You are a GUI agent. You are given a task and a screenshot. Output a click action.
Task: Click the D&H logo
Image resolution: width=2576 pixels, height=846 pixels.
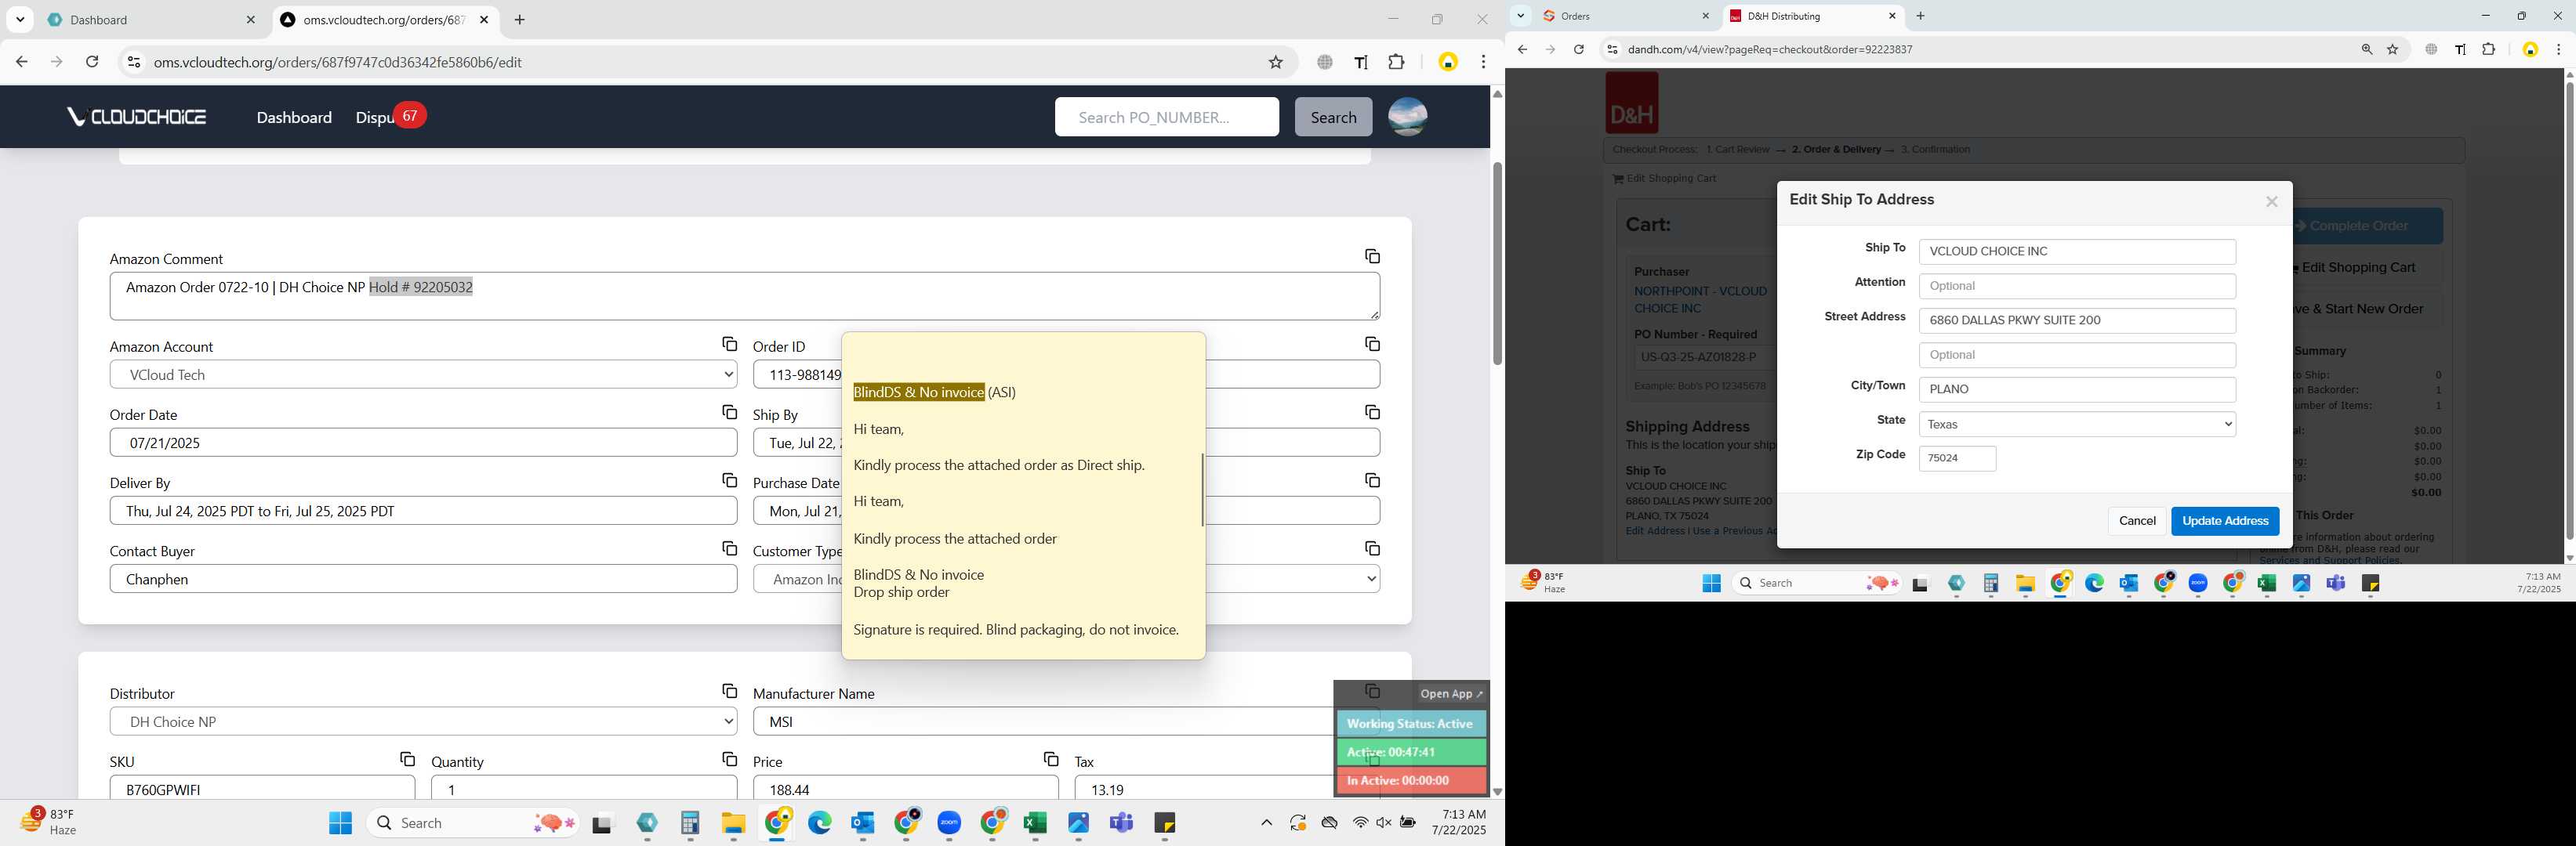(x=1631, y=103)
